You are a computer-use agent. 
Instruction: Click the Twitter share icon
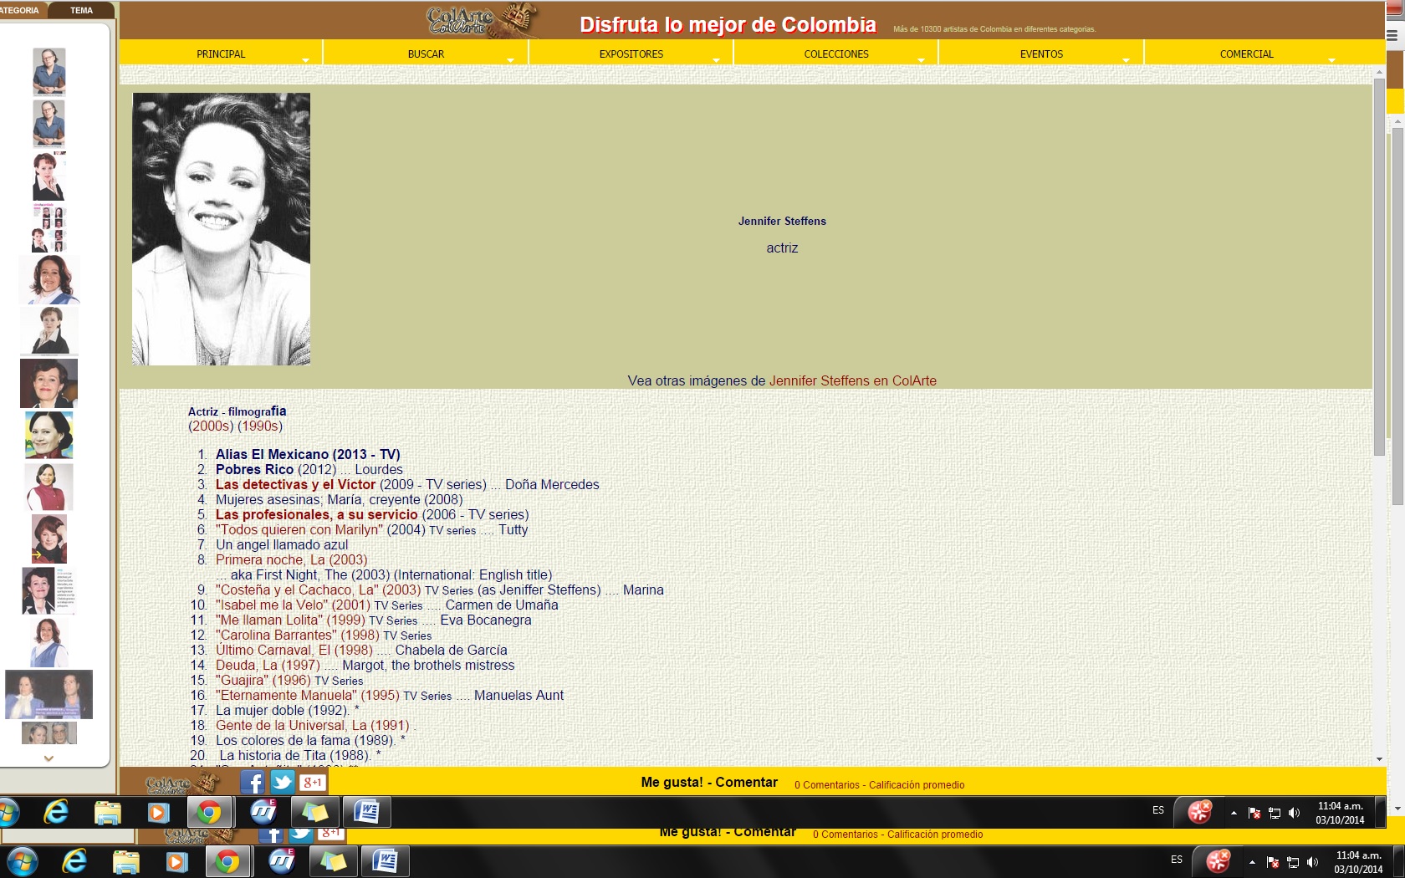(x=282, y=783)
